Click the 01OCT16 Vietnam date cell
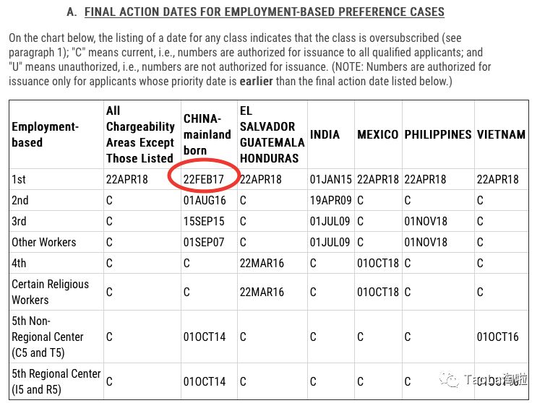 pyautogui.click(x=498, y=337)
